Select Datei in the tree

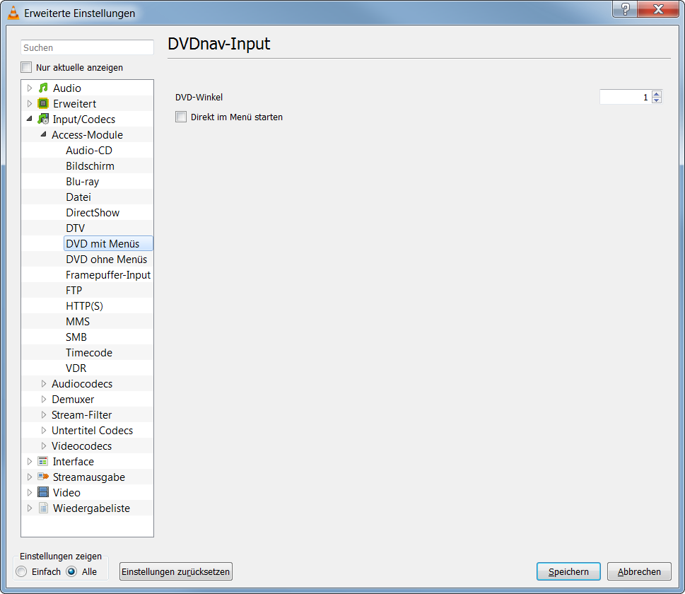click(x=78, y=197)
